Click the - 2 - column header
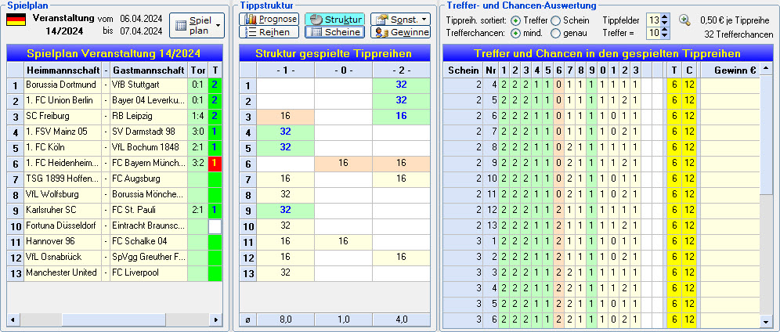 [x=401, y=70]
